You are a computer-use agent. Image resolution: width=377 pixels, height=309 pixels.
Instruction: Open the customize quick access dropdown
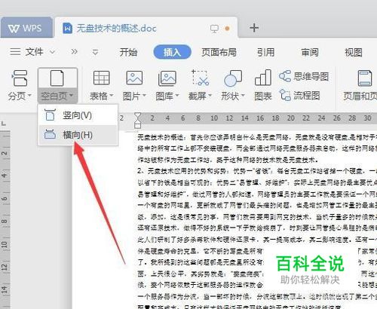point(95,52)
